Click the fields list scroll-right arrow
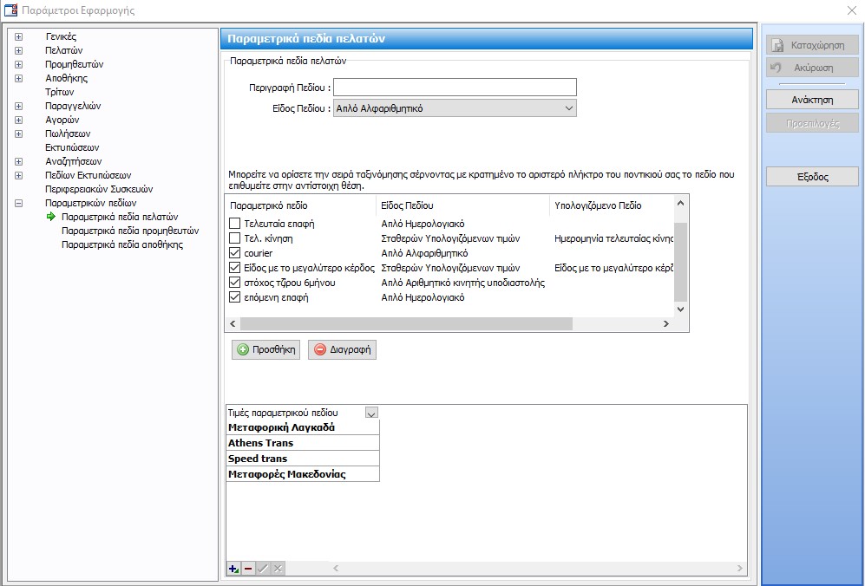Image resolution: width=865 pixels, height=586 pixels. (665, 323)
